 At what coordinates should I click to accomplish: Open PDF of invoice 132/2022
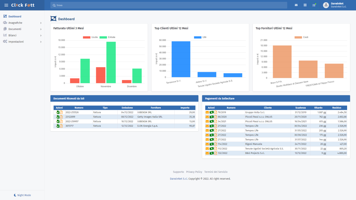click(216, 153)
